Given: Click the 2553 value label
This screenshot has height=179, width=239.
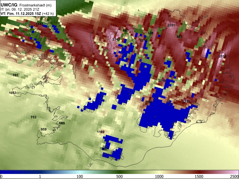Looking at the screenshot, I should click(x=222, y=56).
